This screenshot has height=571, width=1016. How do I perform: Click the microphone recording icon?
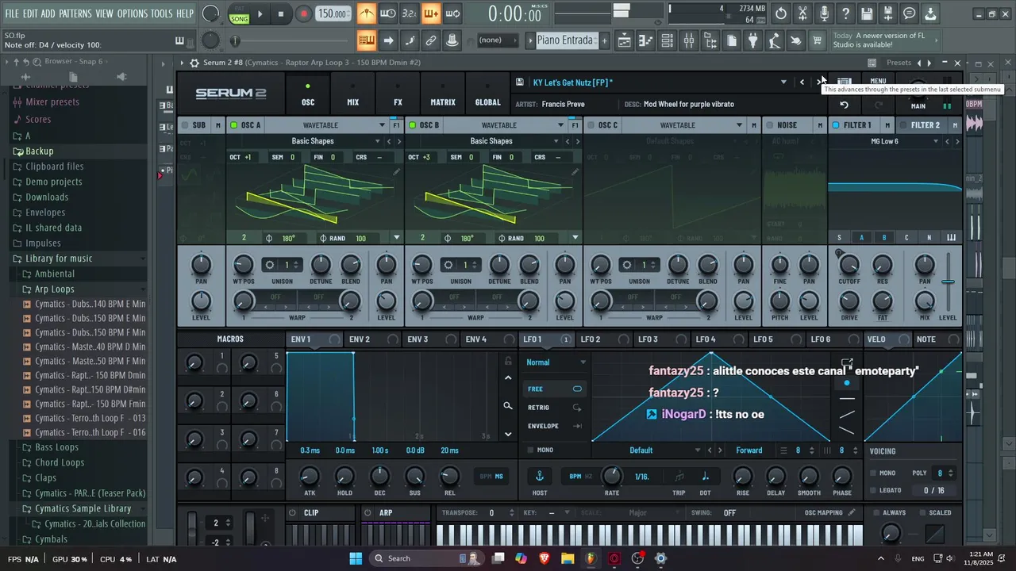tap(824, 13)
